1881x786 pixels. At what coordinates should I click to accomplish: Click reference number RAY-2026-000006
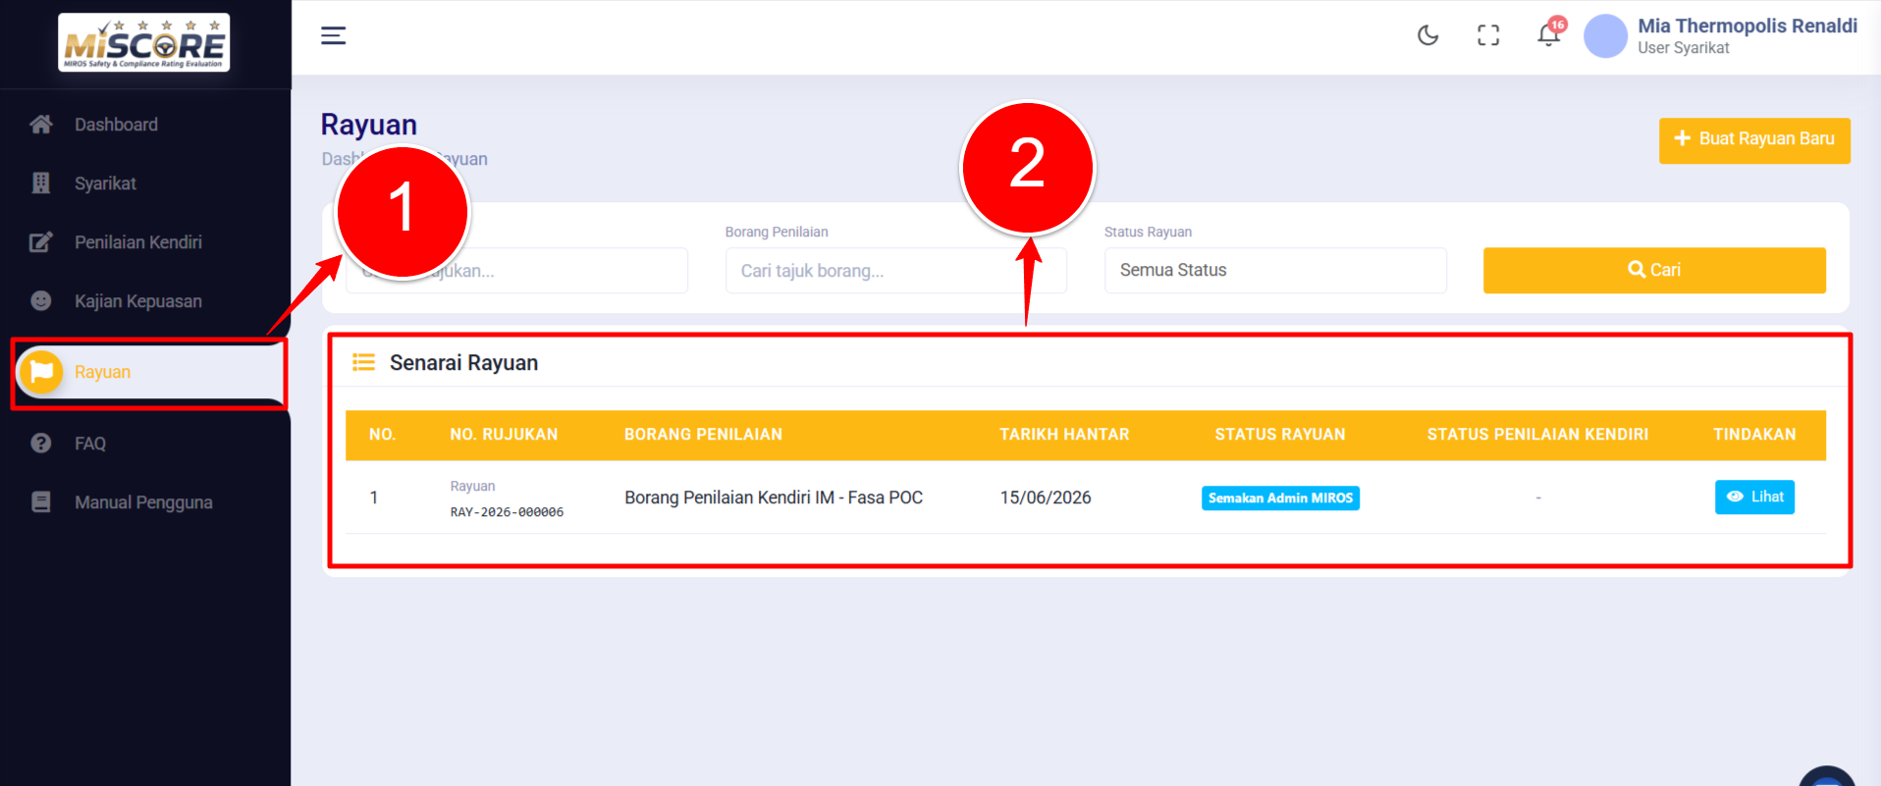point(507,512)
